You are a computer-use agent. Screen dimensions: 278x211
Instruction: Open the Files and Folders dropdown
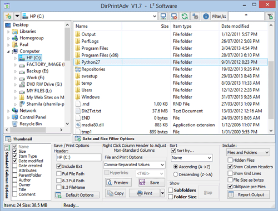[x=248, y=152]
